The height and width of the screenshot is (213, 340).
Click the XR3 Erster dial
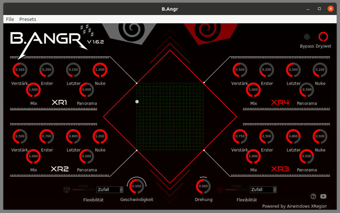point(267,136)
